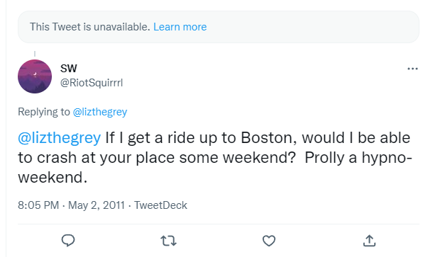Viewport: 428px width, 257px height.
Task: Click the This Tweet is unavailable notice
Action: pyautogui.click(x=90, y=27)
